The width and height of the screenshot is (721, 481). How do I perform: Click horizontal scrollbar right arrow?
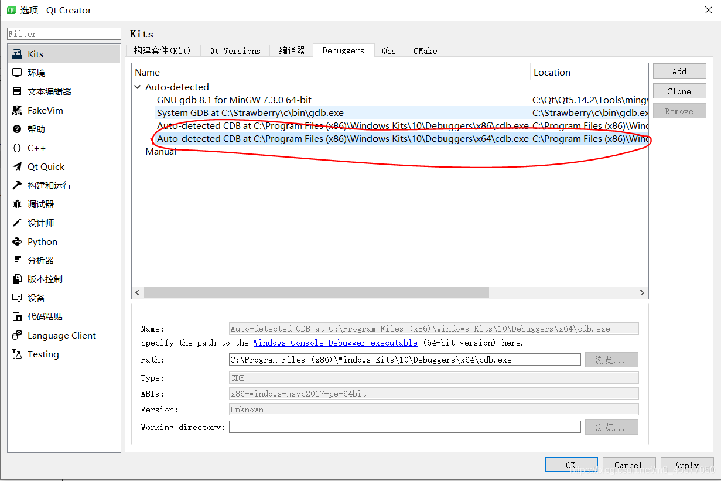point(642,292)
